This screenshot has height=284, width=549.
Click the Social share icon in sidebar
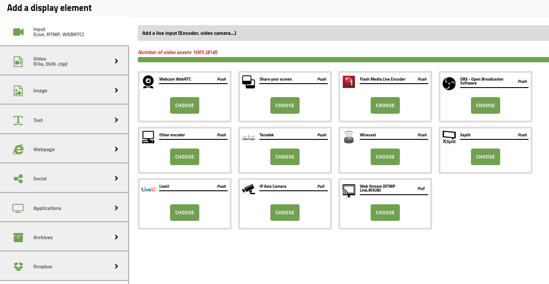click(x=18, y=179)
